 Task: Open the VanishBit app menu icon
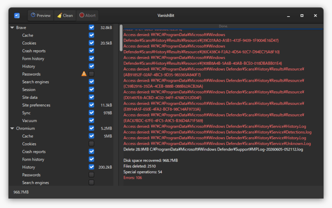[17, 15]
